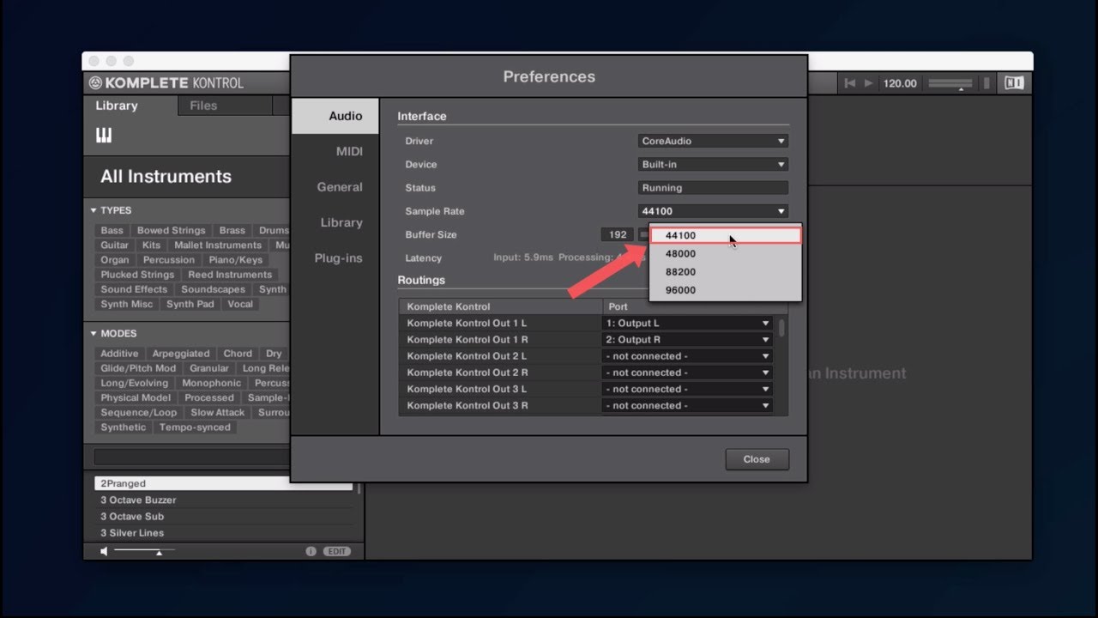Screen dimensions: 1098x618
Task: Select the Tempo-synced mode tag
Action: click(x=195, y=427)
